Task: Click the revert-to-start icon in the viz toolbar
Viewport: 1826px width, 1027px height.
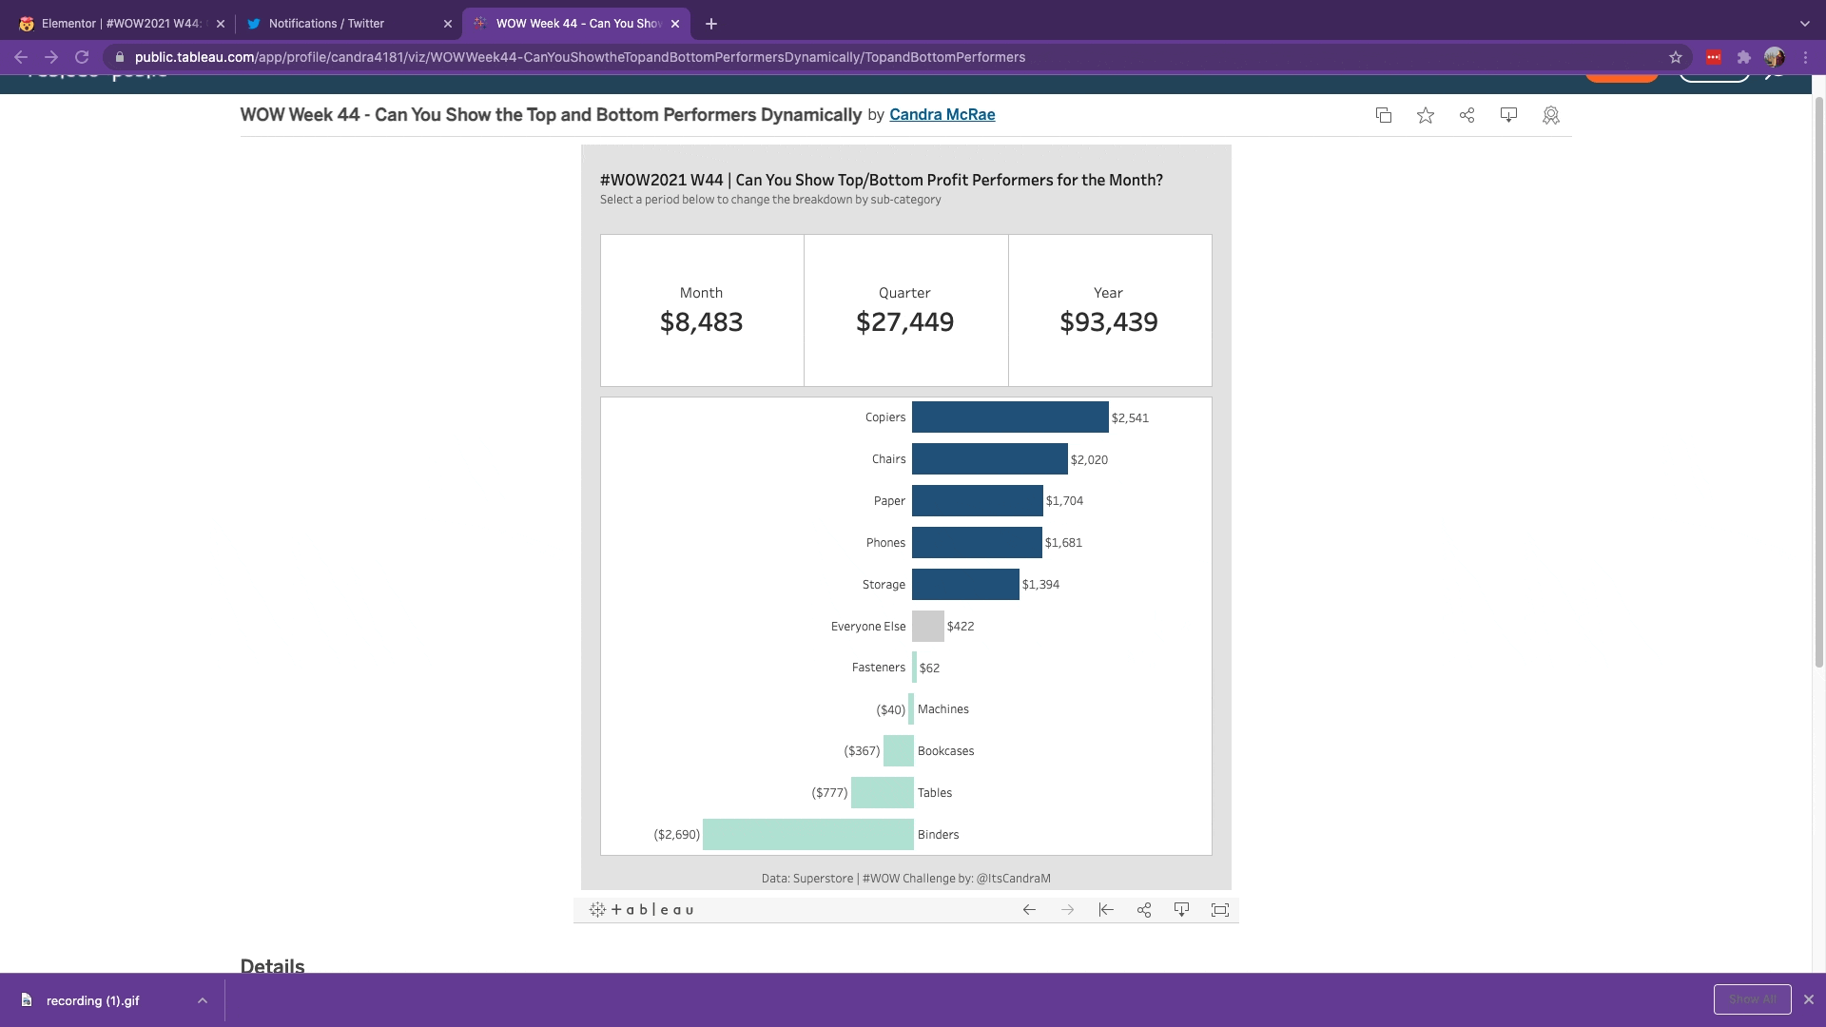Action: 1105,910
